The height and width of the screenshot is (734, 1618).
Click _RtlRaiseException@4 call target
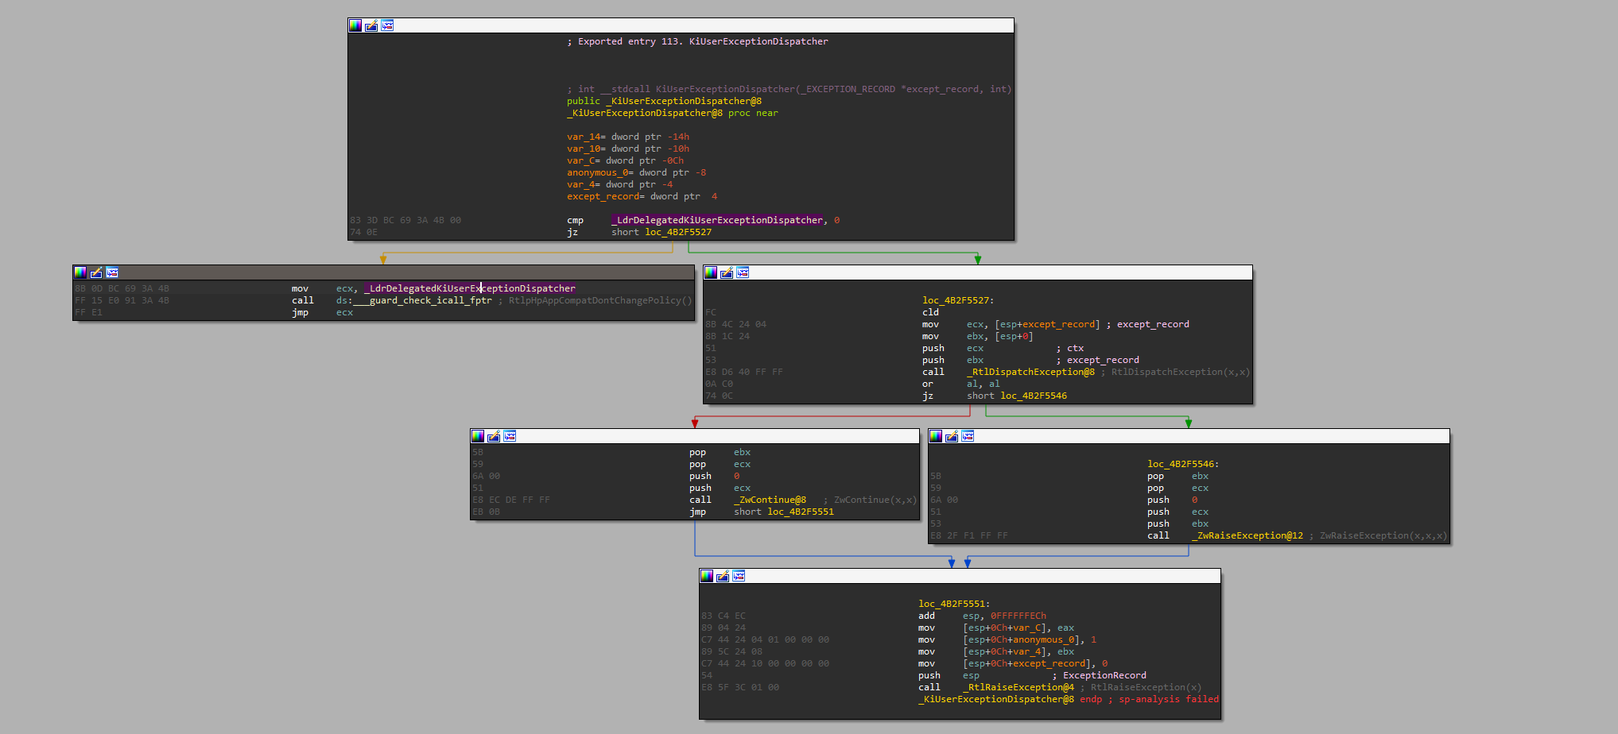[1019, 687]
